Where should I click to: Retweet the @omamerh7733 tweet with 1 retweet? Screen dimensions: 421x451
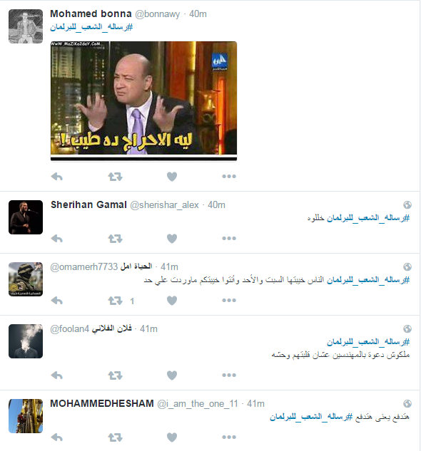tap(116, 301)
